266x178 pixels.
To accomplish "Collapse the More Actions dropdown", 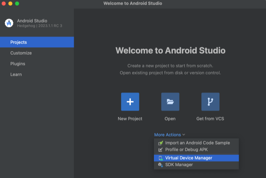I will [x=170, y=135].
